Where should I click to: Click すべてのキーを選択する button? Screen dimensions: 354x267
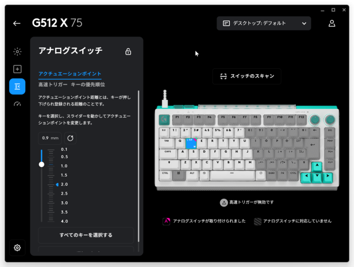tap(86, 235)
